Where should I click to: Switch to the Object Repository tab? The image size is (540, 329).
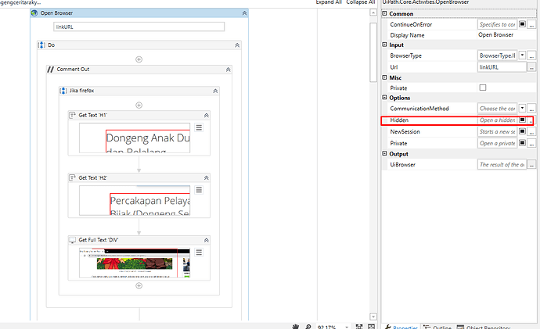click(x=484, y=327)
